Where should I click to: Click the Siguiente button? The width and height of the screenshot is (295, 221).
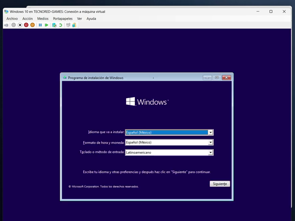[x=220, y=184]
